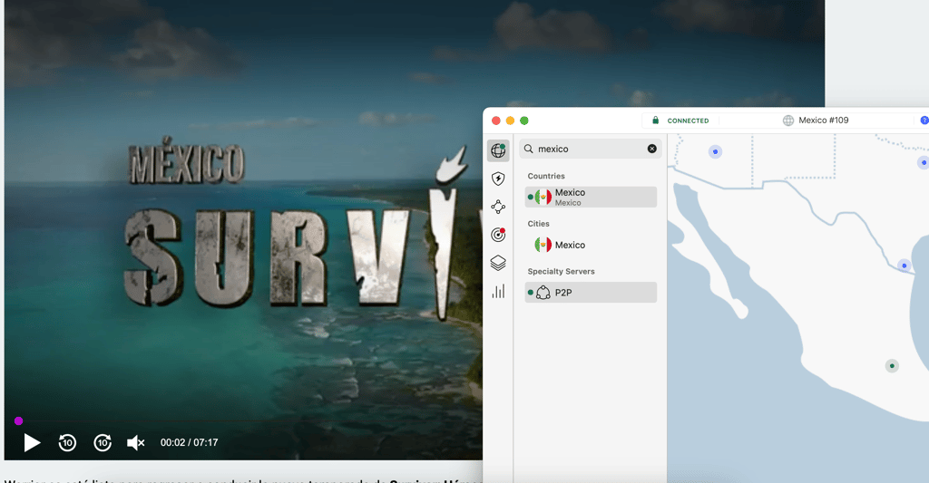Skip the video forward 10 seconds
929x483 pixels.
click(103, 442)
